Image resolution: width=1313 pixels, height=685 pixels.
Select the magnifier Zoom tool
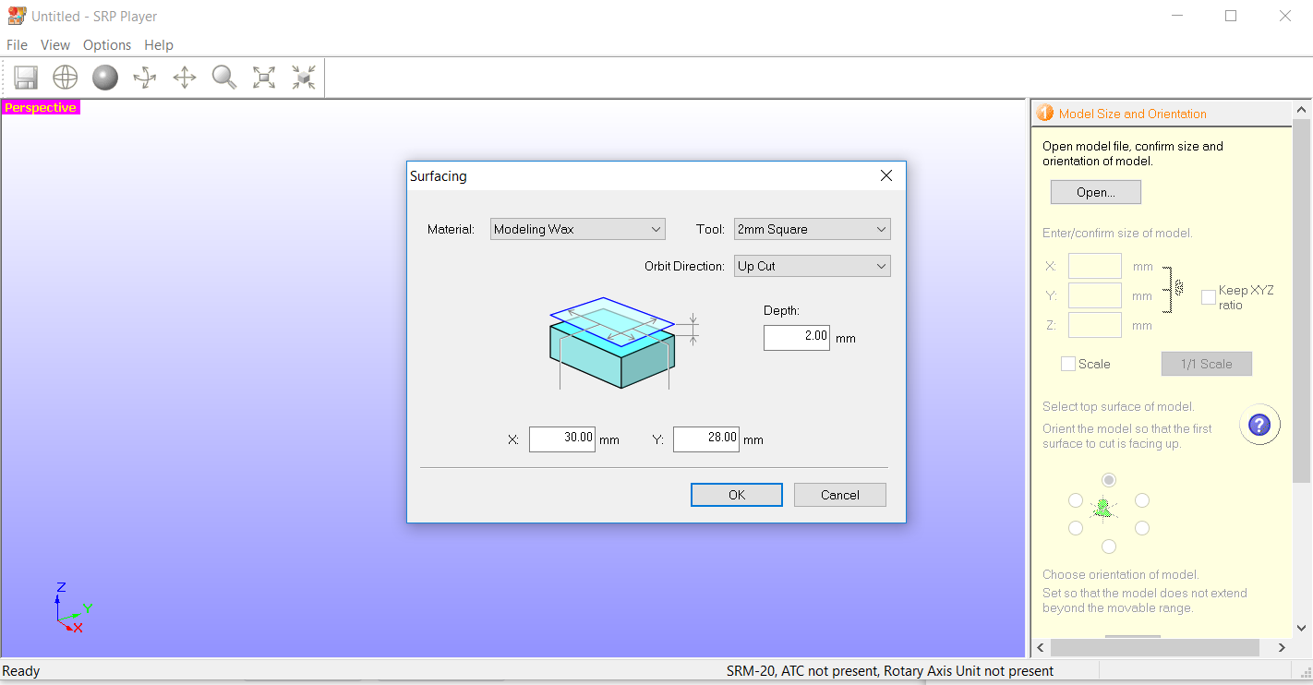click(224, 78)
